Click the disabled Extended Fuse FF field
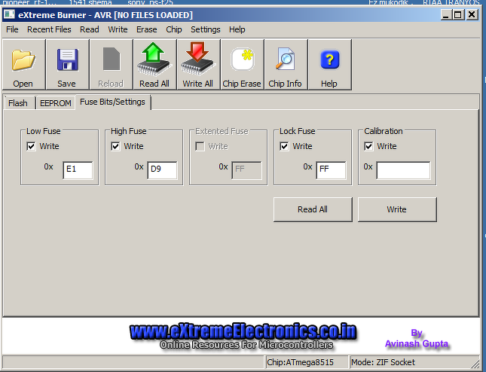The height and width of the screenshot is (372, 486). (x=246, y=169)
